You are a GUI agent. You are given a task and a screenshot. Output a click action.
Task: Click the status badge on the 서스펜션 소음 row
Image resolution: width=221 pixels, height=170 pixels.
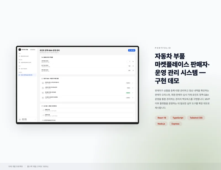(x=128, y=98)
